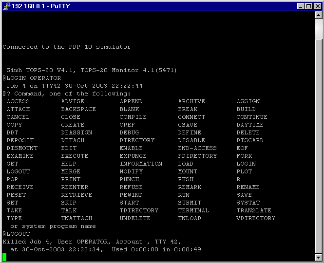
Task: Maximize the PuTTY window
Action: tap(309, 6)
